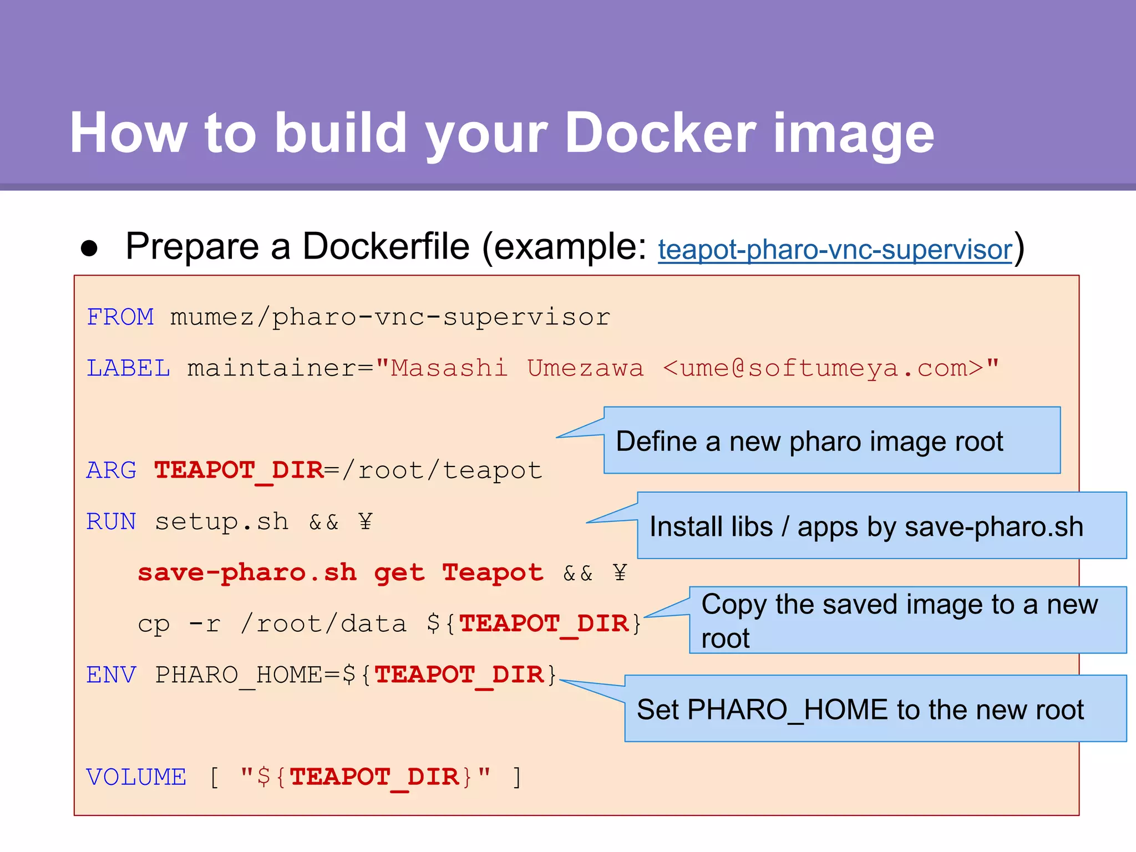Viewport: 1136px width, 852px height.
Task: Click the 'VOLUME [ "${TEAPOT_DIR}" ]' code line
Action: tap(304, 777)
